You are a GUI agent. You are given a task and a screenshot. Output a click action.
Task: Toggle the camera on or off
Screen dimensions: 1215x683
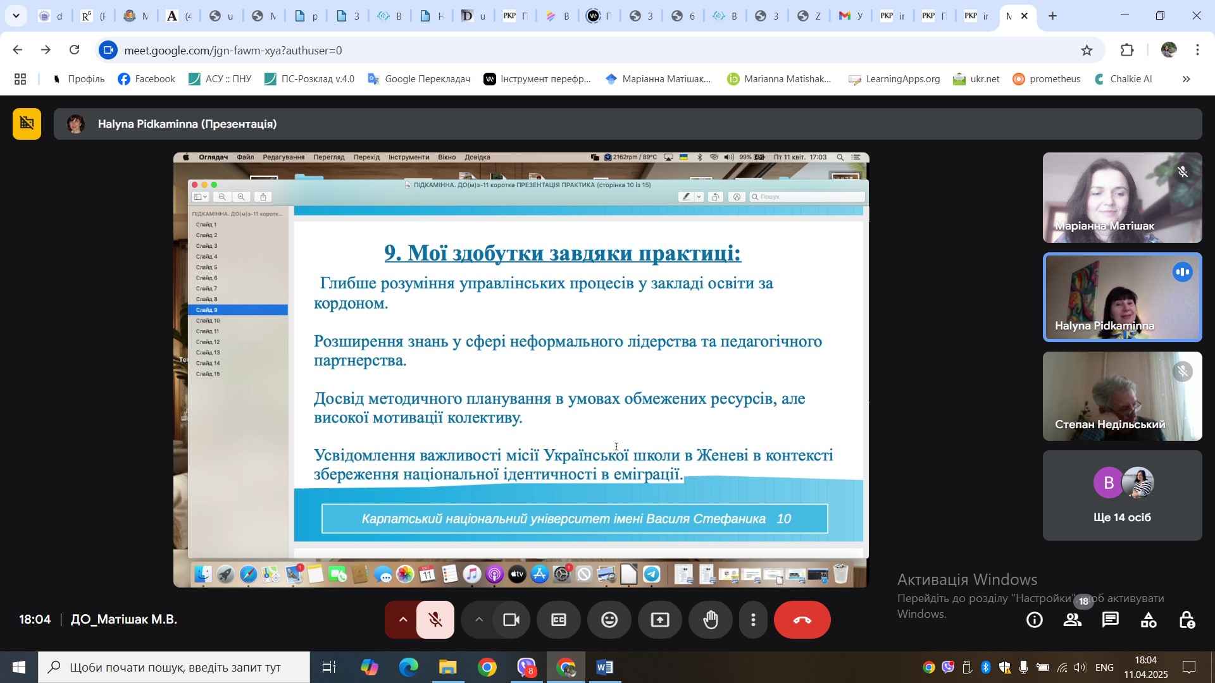click(511, 620)
